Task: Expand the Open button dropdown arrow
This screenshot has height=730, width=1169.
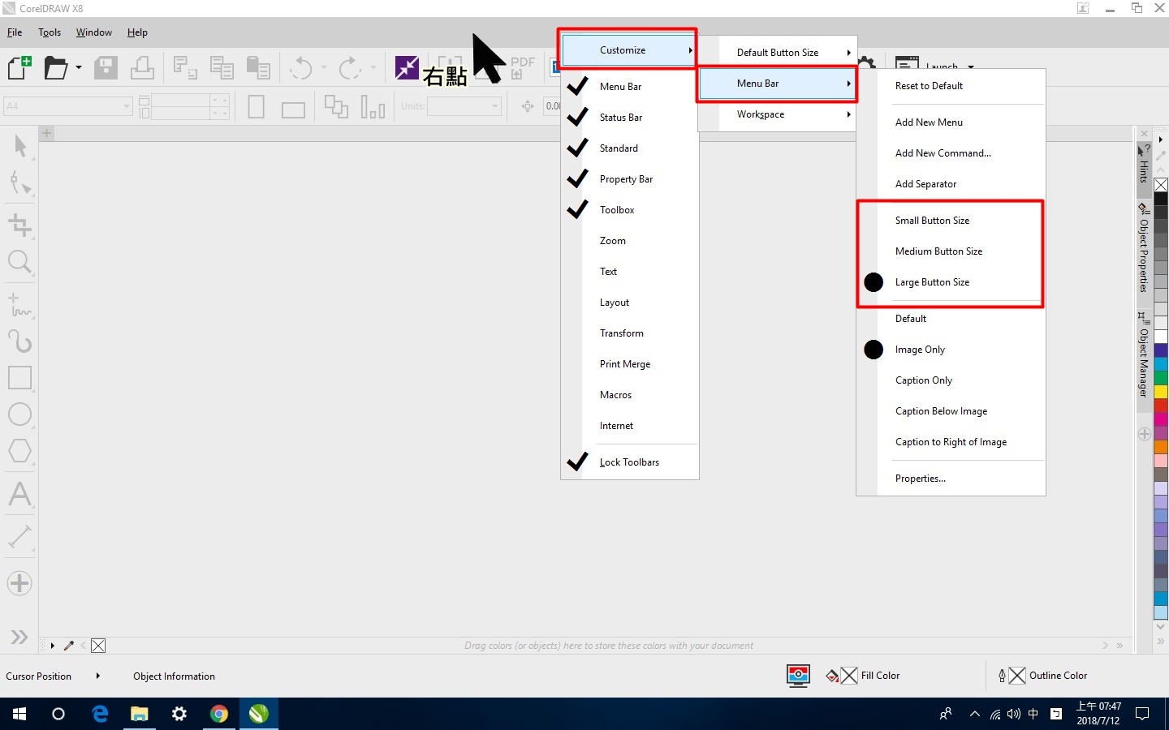Action: [x=79, y=67]
